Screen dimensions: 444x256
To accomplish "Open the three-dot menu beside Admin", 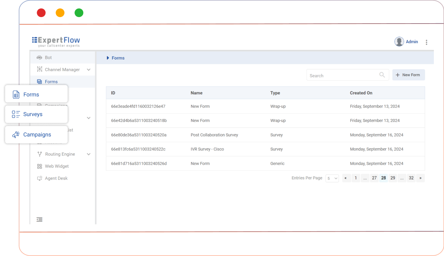I will (x=426, y=42).
